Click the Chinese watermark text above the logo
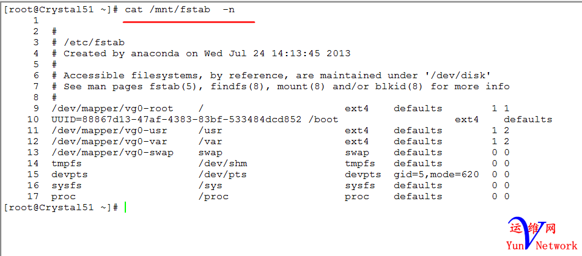582x256 pixels. [x=532, y=229]
